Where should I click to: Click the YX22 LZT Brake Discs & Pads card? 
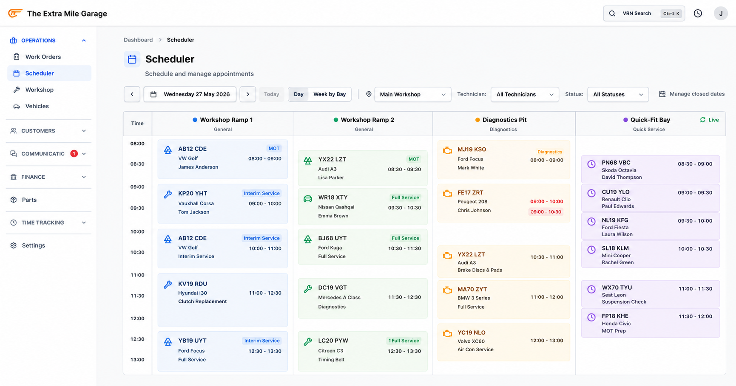[x=503, y=262]
